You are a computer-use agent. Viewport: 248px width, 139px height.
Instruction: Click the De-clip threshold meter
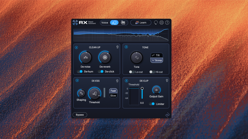point(134,96)
